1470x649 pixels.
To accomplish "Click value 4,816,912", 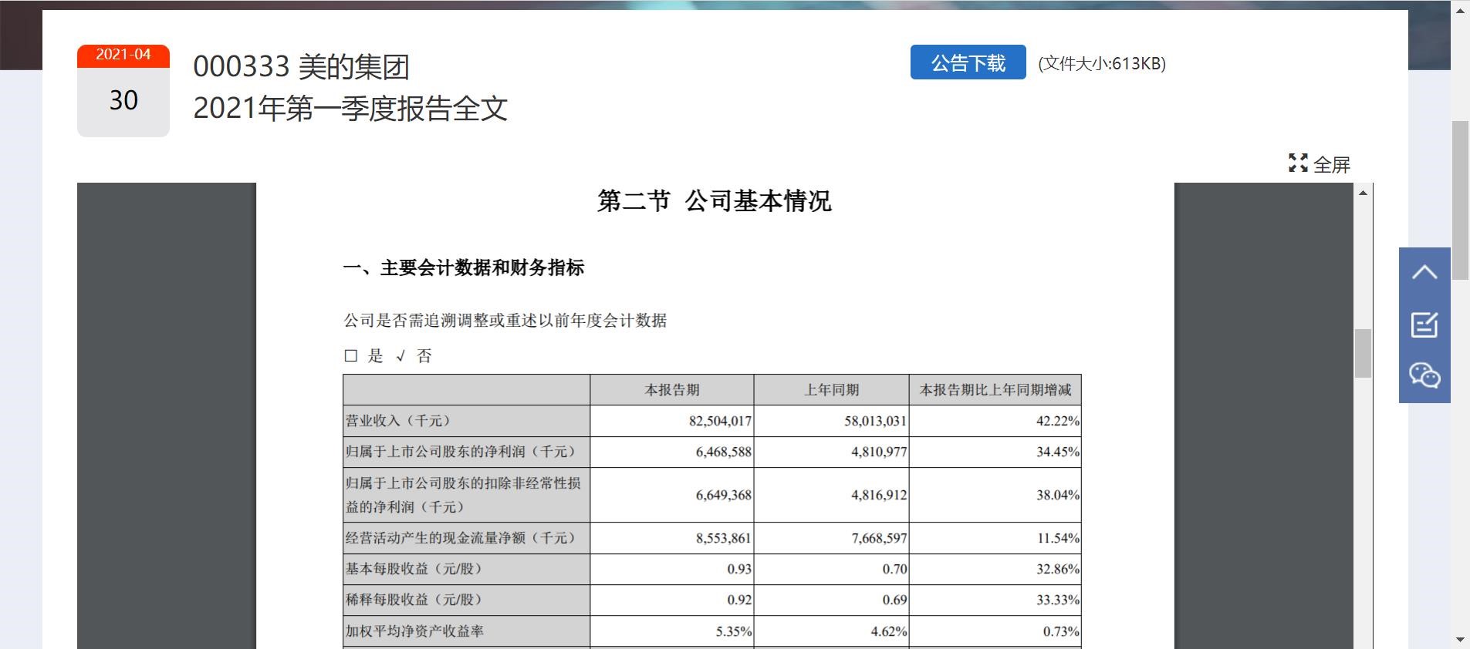I will click(879, 495).
